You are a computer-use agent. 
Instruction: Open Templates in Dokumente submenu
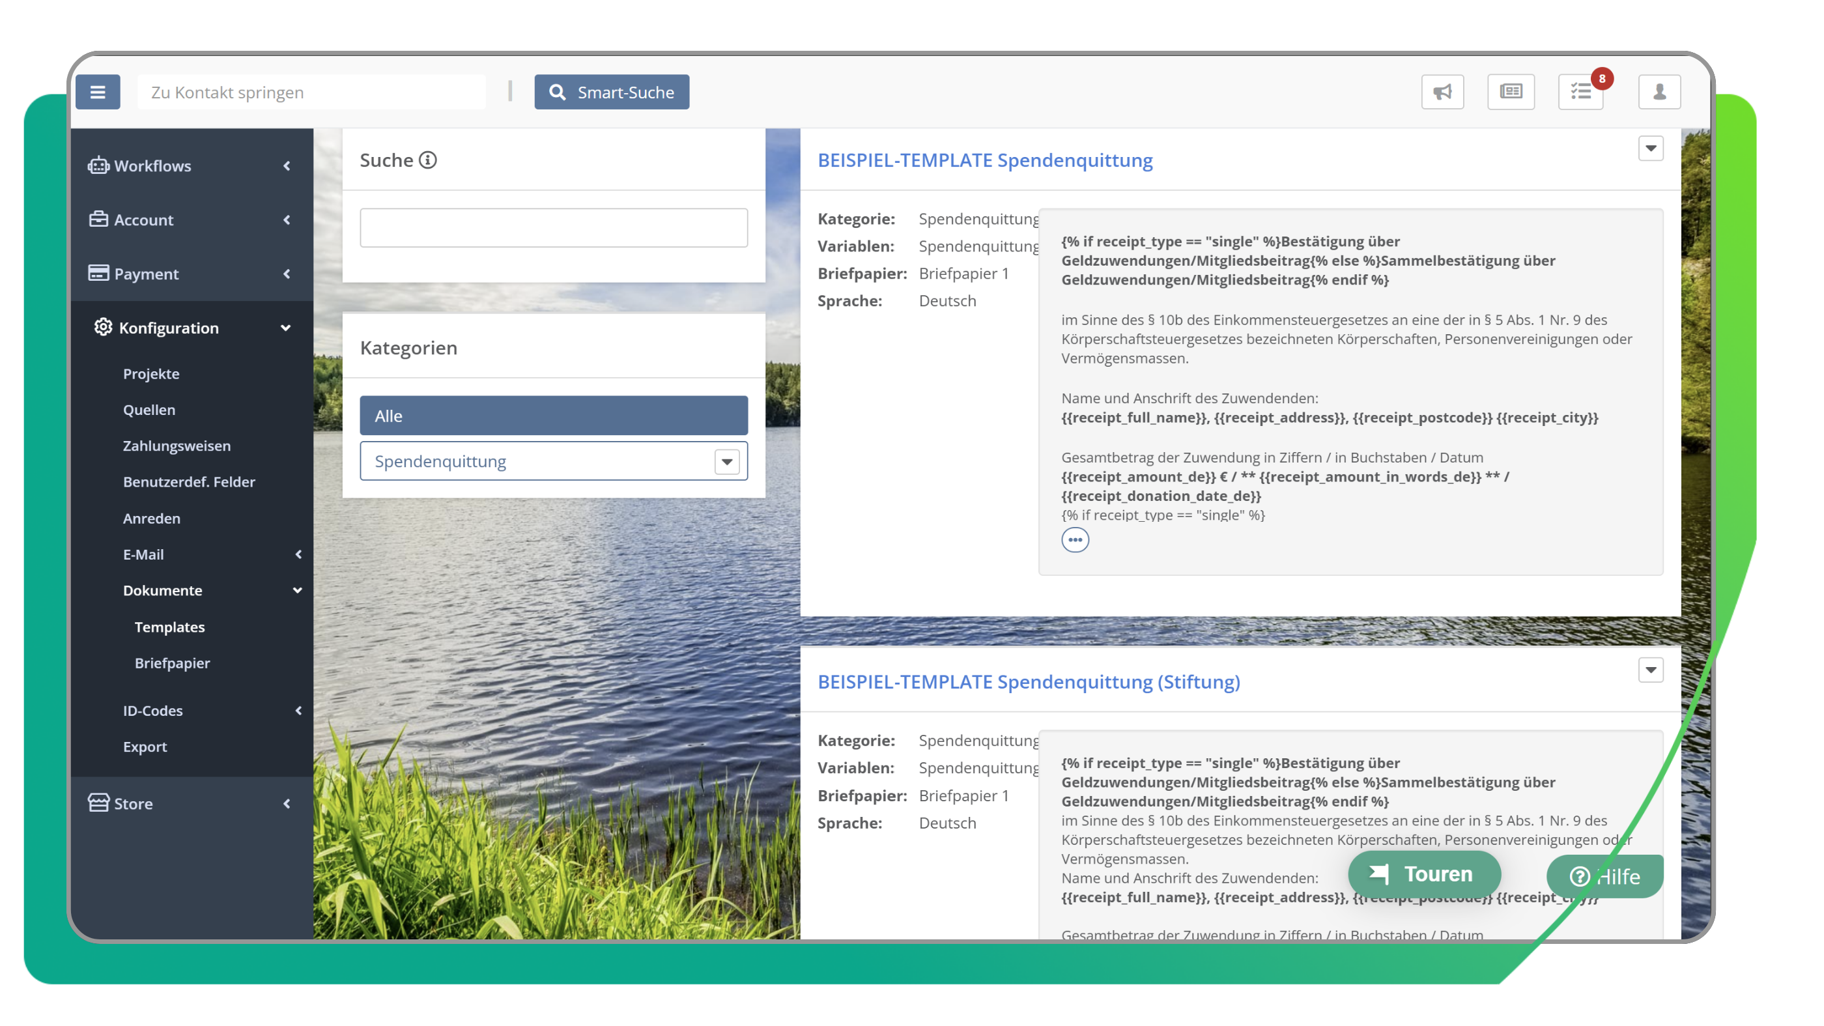170,627
